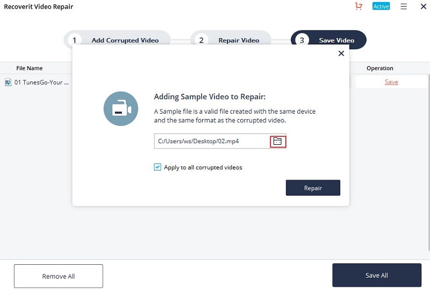Click the Active license badge
Viewport: 430px width, 290px height.
(381, 6)
